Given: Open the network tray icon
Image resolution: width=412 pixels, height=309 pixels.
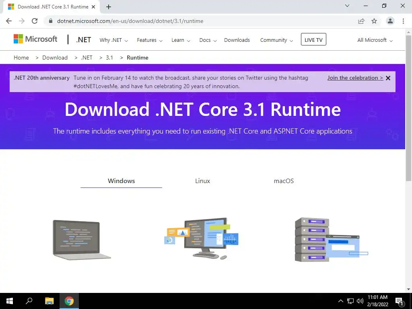Looking at the screenshot, I should click(350, 301).
